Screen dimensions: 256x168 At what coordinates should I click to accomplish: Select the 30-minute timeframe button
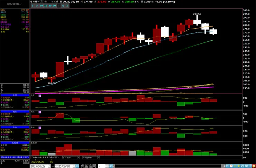point(50,6)
